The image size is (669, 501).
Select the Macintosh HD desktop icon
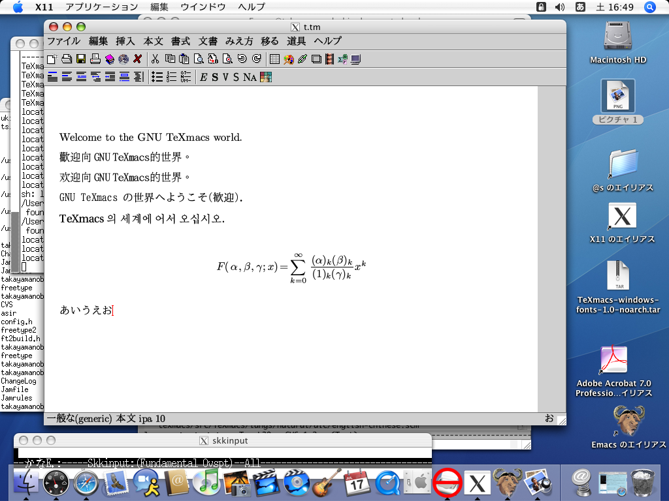[x=618, y=42]
